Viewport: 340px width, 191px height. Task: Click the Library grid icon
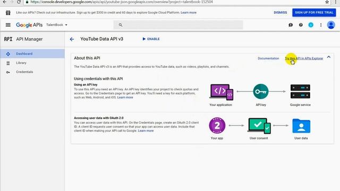tap(8, 63)
